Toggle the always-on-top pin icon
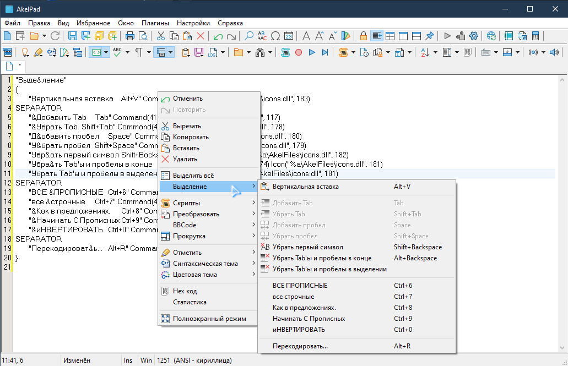 [430, 36]
